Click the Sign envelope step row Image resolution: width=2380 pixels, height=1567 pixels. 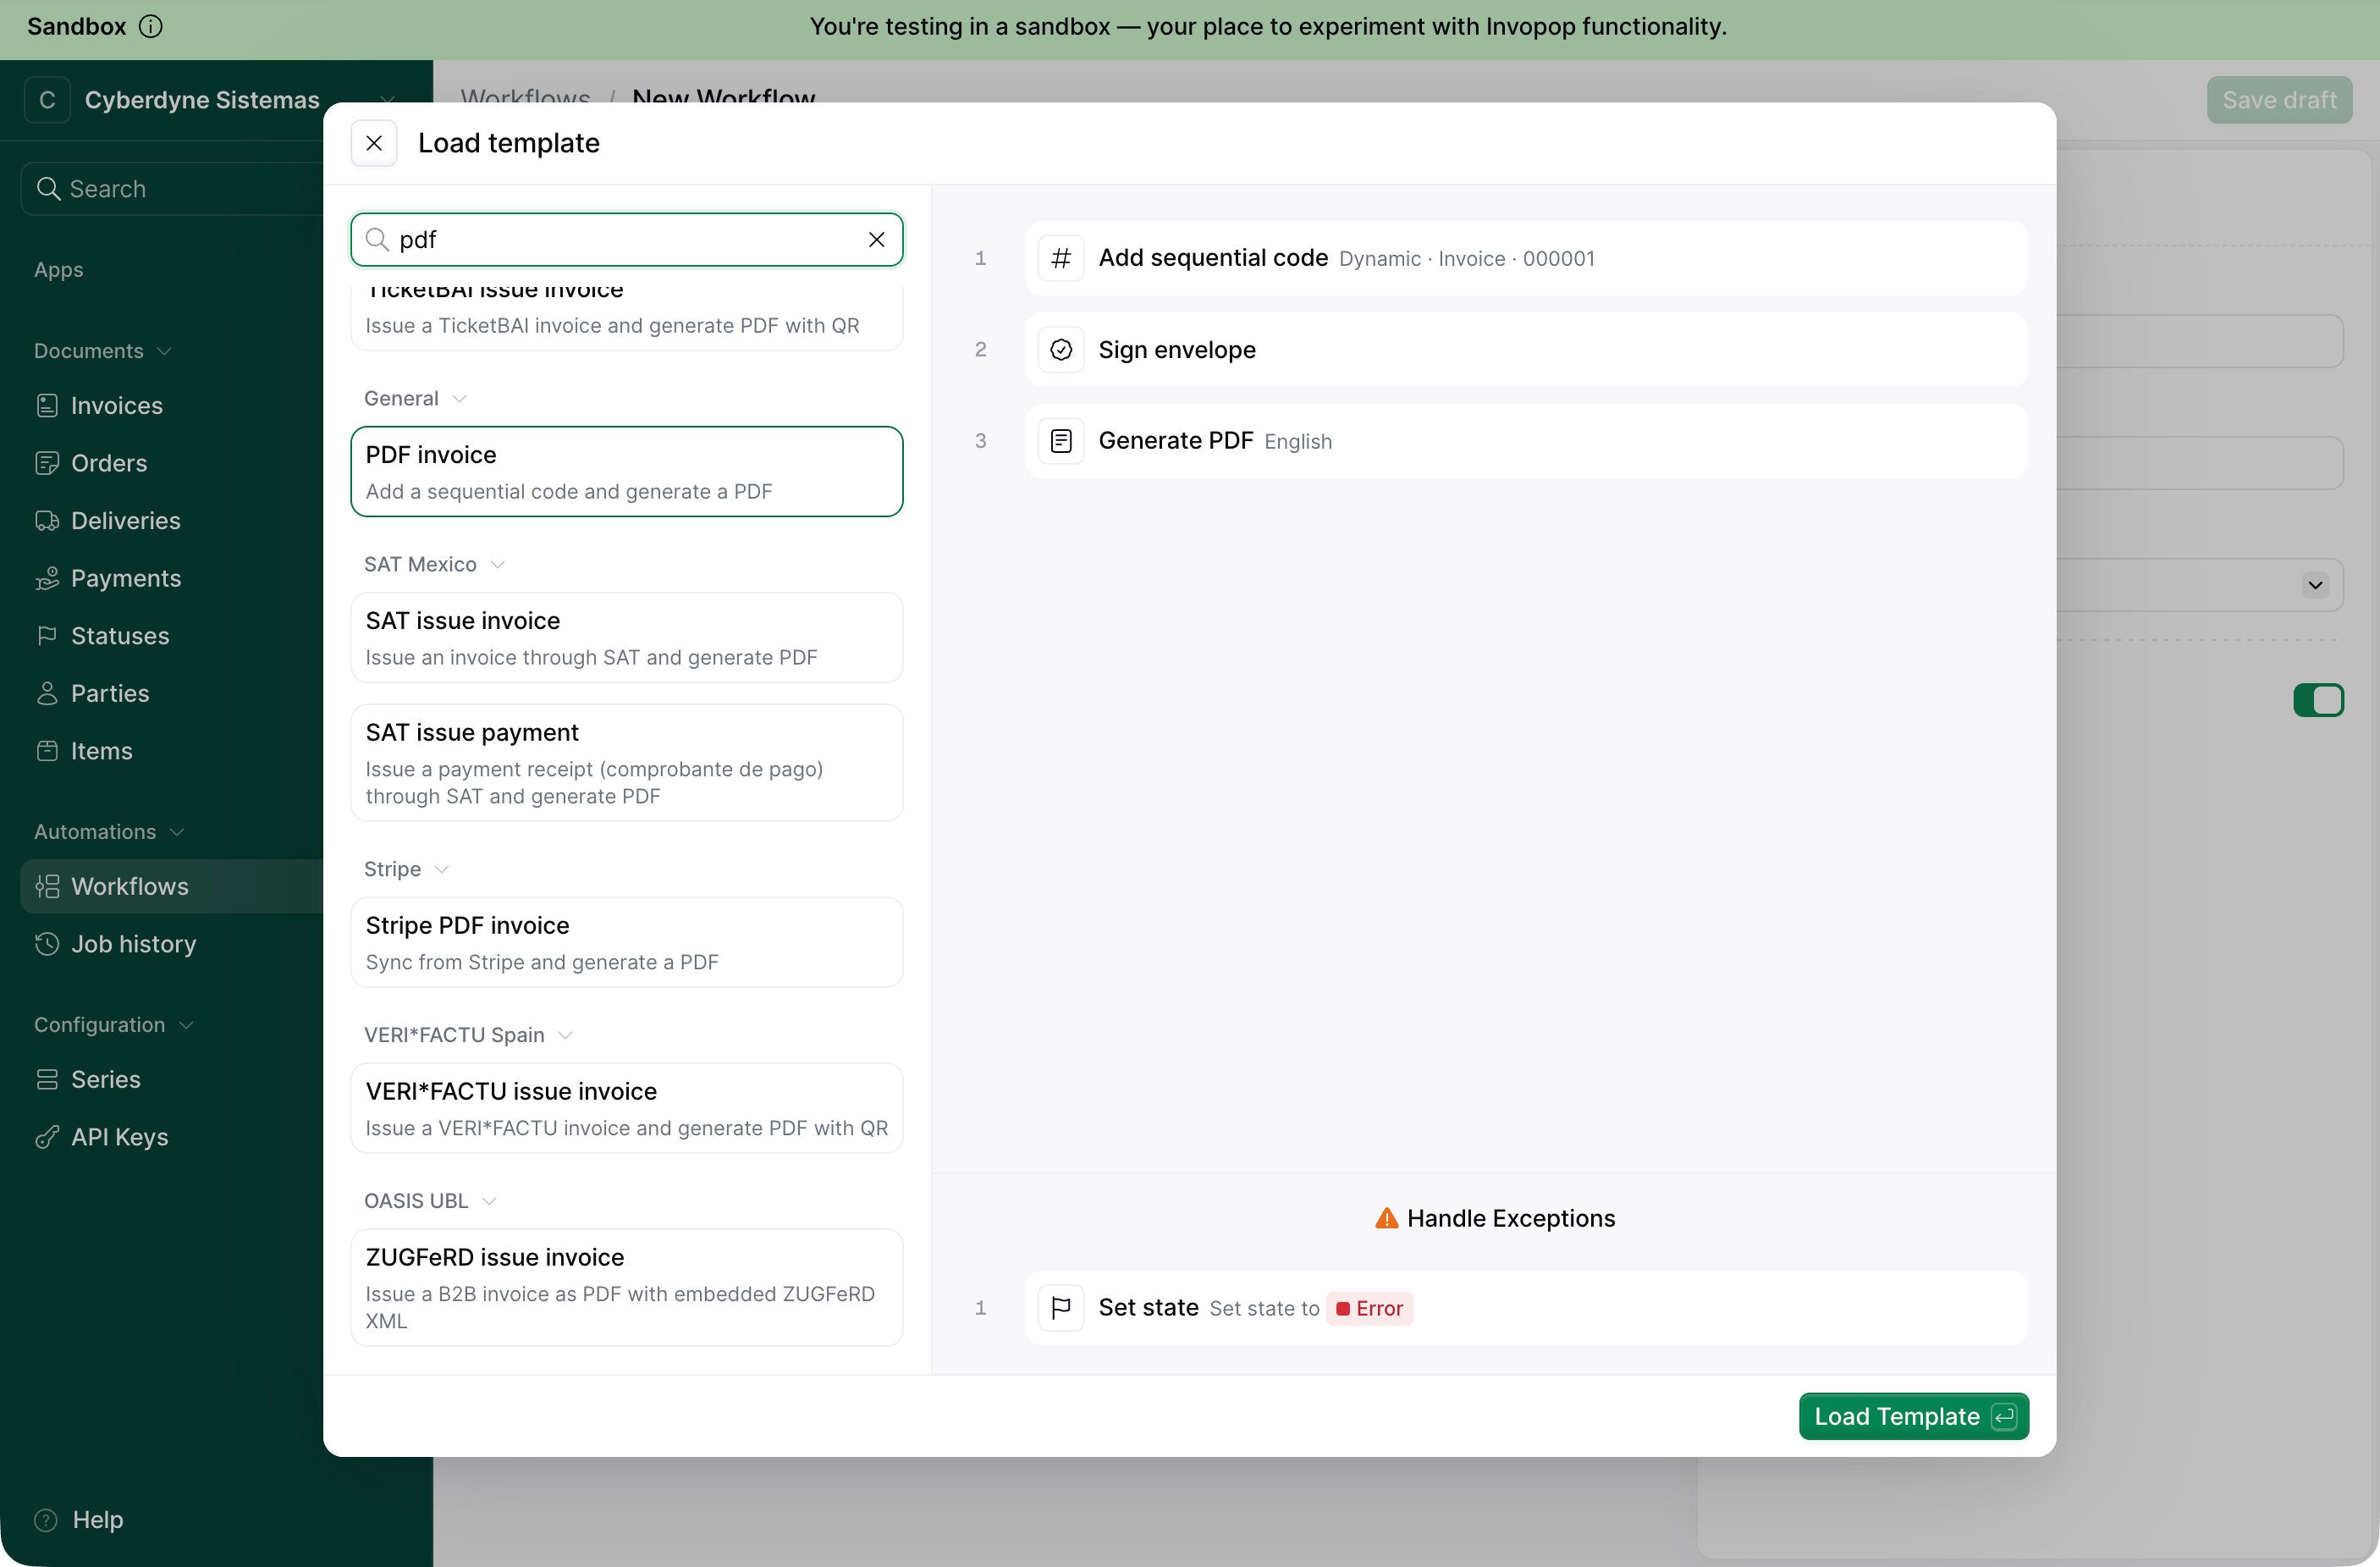click(x=1526, y=350)
